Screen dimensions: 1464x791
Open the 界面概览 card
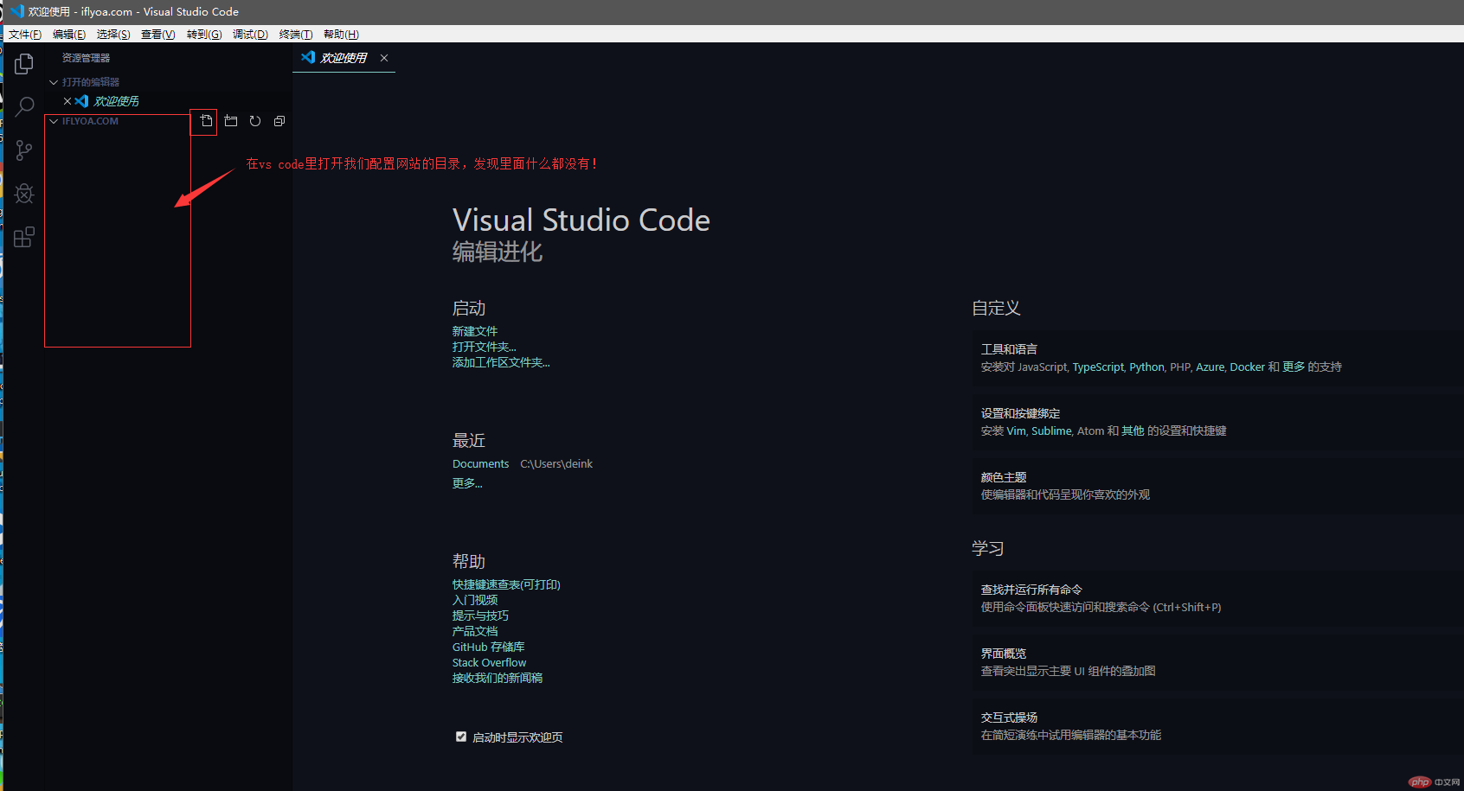[1216, 662]
